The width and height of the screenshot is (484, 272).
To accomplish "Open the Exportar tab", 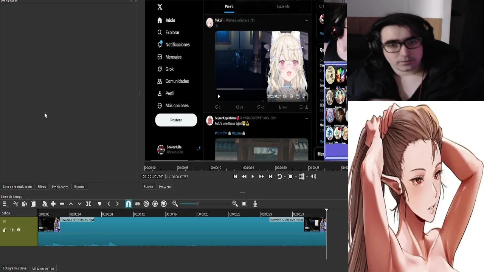I will click(80, 187).
